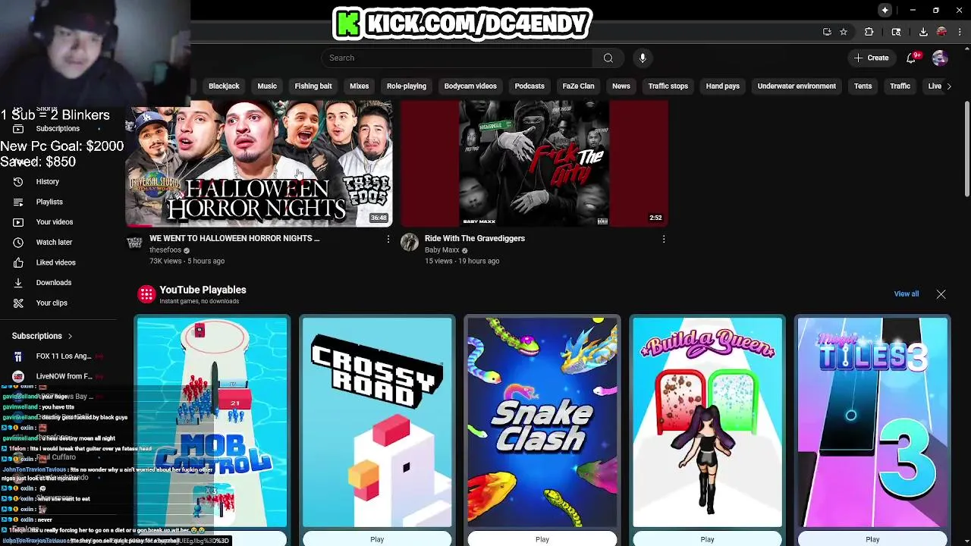Play the Magic Tiles 3 game button
The image size is (971, 546).
(x=872, y=539)
